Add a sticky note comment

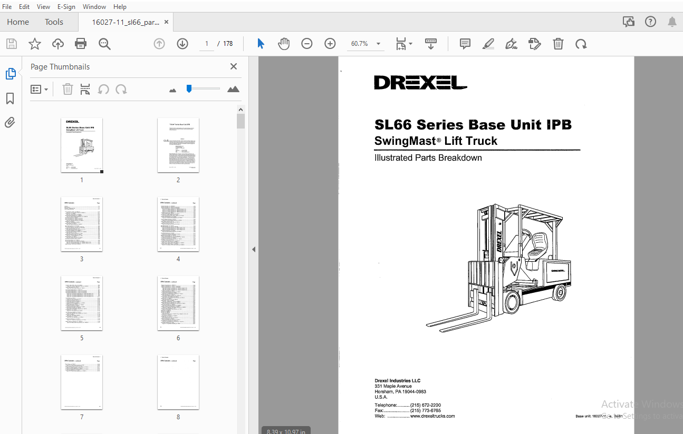(x=465, y=44)
